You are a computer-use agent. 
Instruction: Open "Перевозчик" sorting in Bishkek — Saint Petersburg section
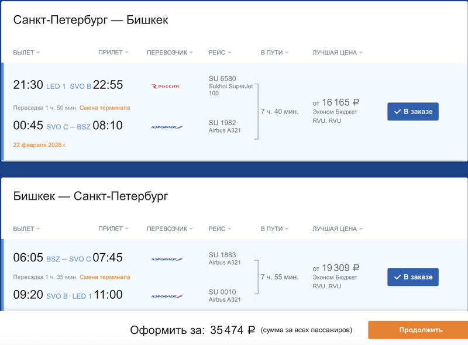[x=170, y=229]
